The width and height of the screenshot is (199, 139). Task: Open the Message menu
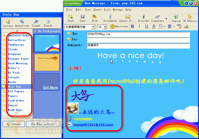118,10
